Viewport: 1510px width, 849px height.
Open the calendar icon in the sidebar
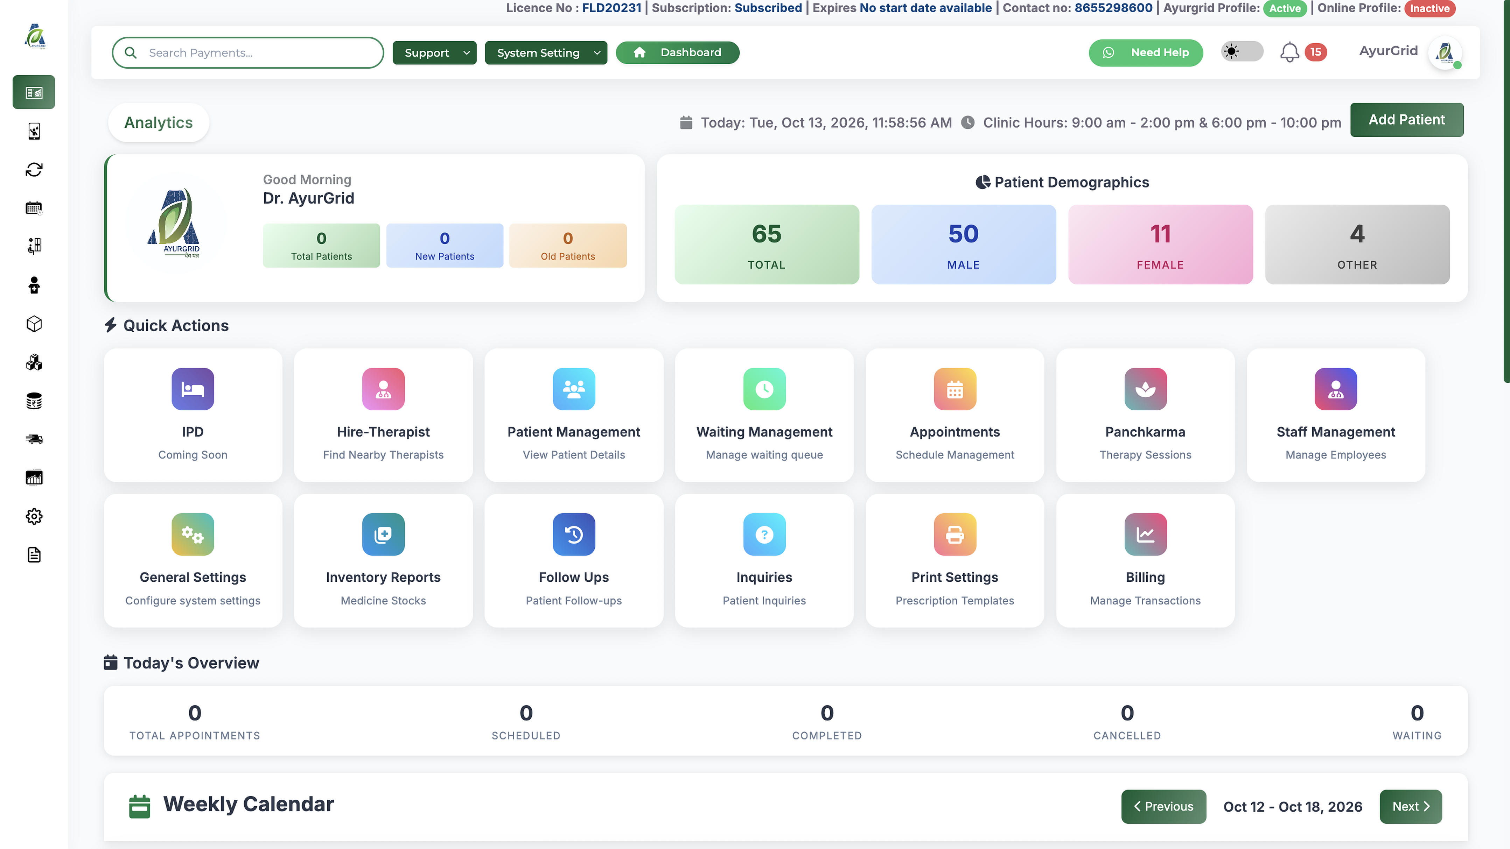(34, 208)
